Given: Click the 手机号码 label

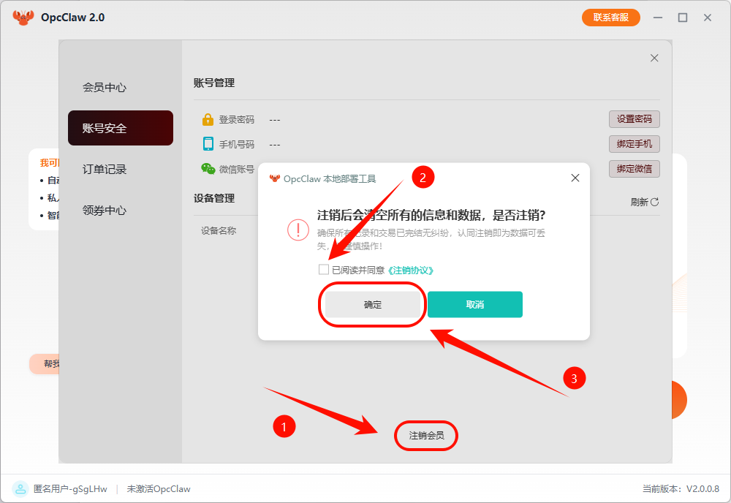Looking at the screenshot, I should coord(236,144).
